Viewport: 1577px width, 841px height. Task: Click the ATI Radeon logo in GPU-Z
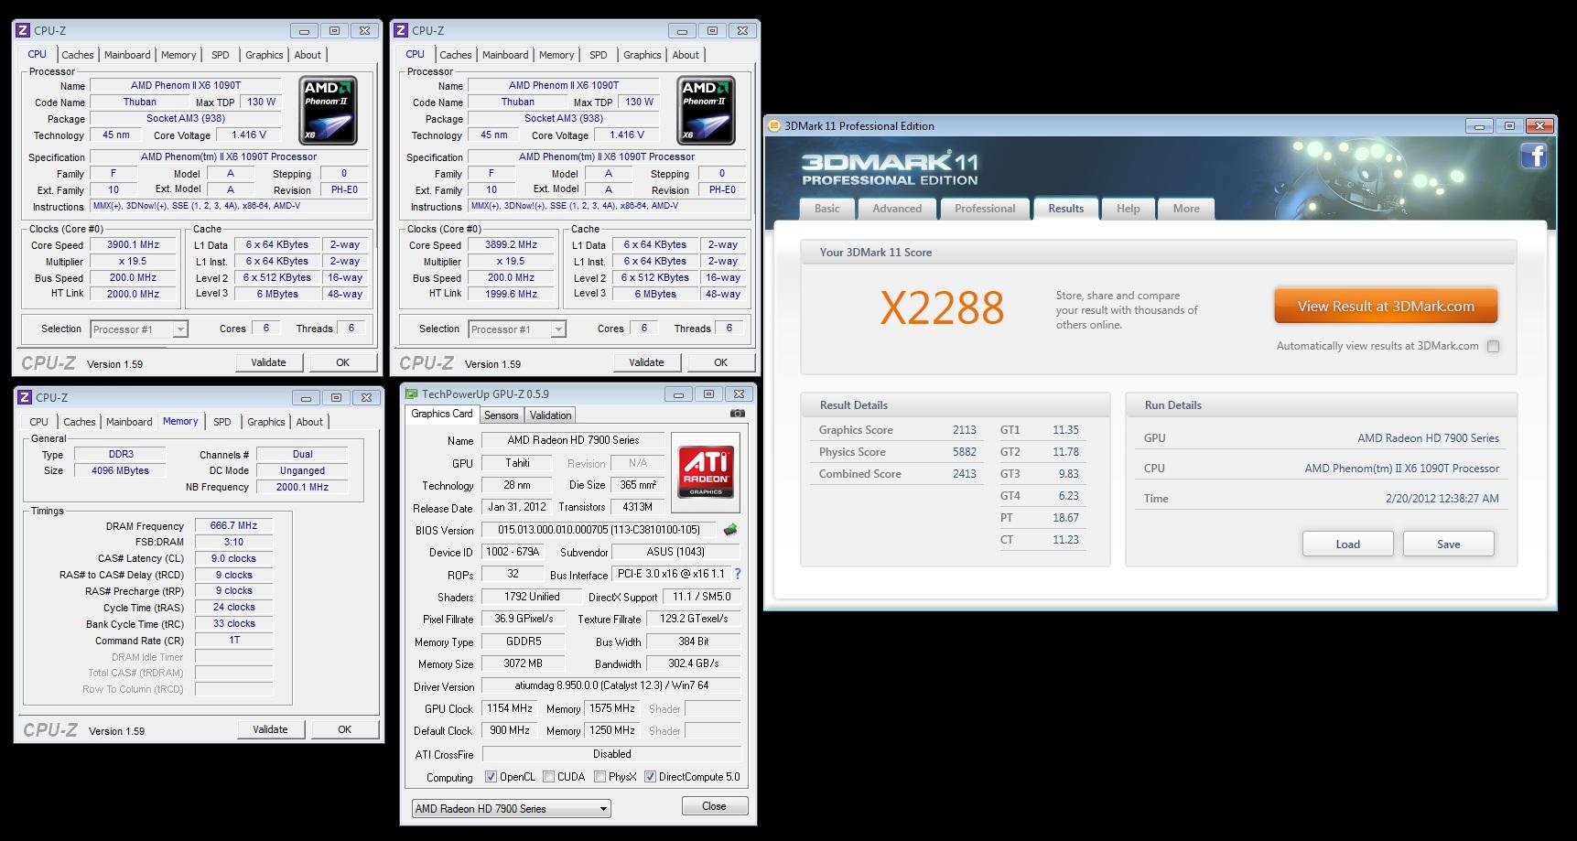pos(706,471)
